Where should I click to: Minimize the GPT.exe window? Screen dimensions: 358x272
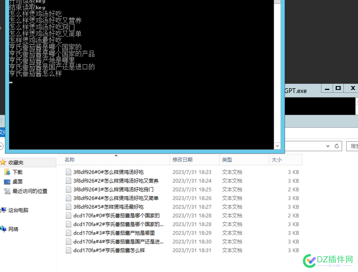pos(327,89)
